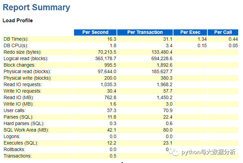Screen dimensions: 243x163
Task: Select the Physical write (blocks) label
Action: pos(27,78)
